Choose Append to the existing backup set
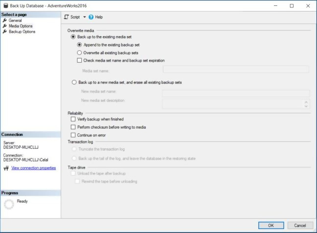Screen dimensions: 317x233 point(79,45)
